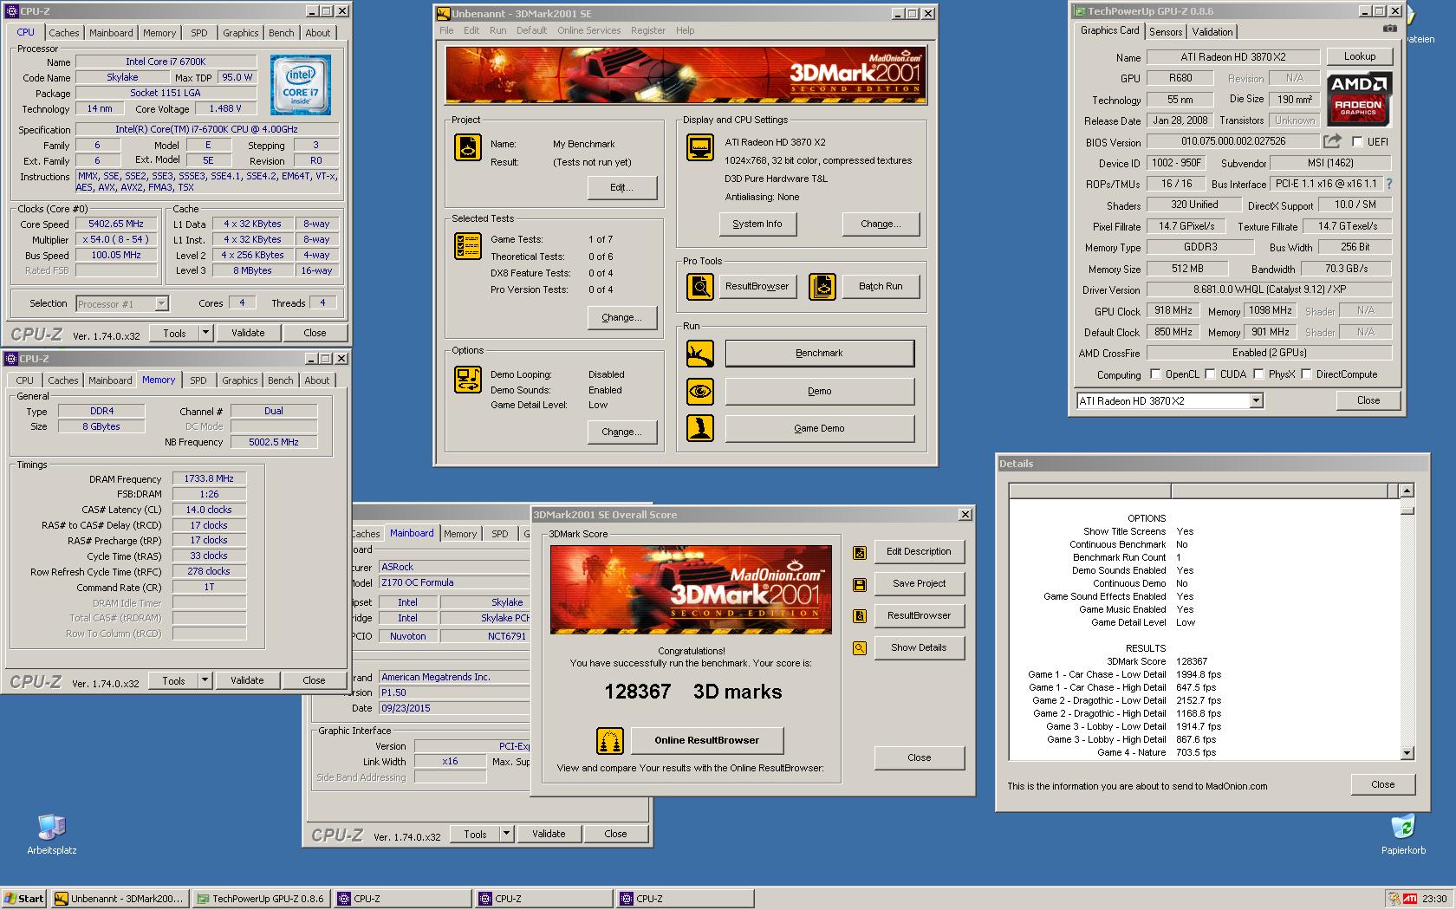Click the Intel Core i7 logo in CPU-Z

click(300, 85)
